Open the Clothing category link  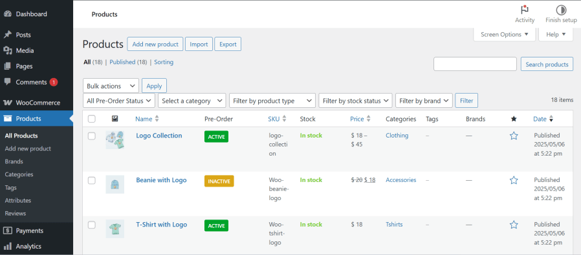coord(397,136)
